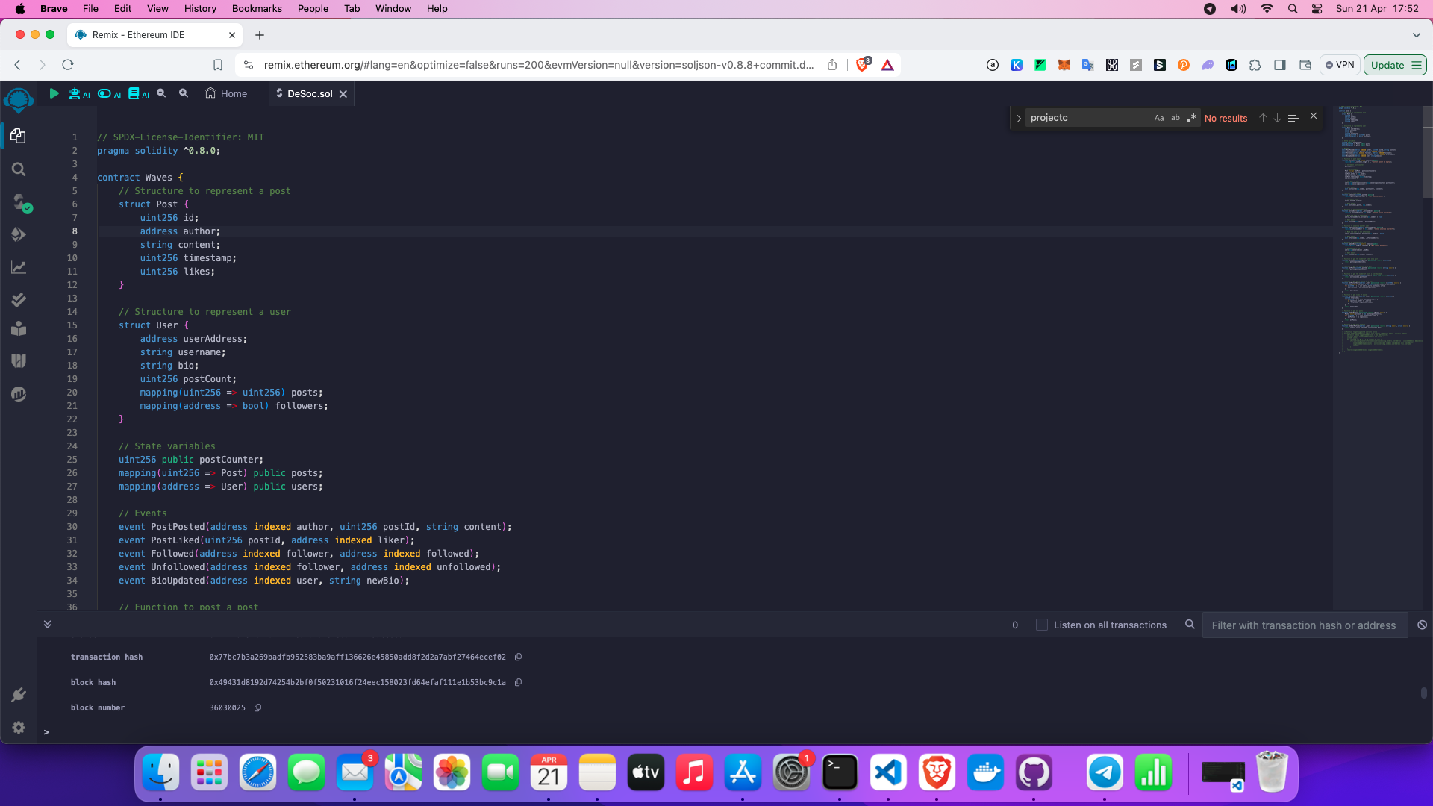
Task: Open the File explorer panel
Action: tap(19, 136)
